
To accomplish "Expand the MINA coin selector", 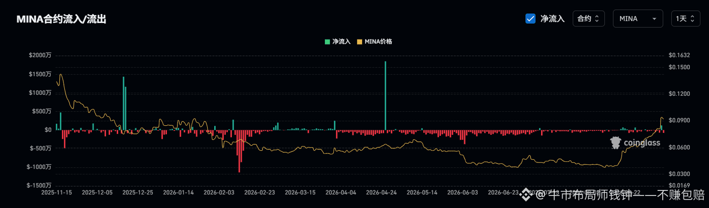I will (x=638, y=19).
